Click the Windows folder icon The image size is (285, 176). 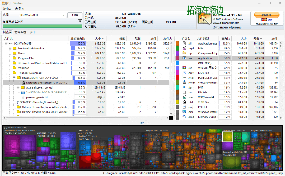tap(15, 68)
